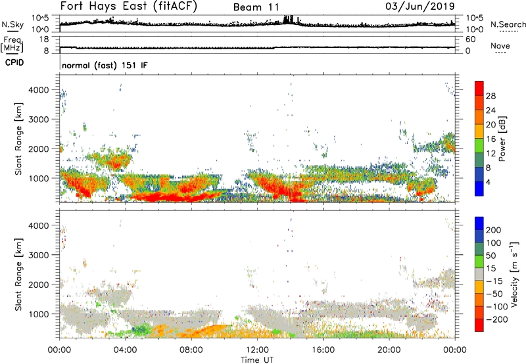Click the 'CPID' label
This screenshot has width=526, height=364.
coord(14,62)
